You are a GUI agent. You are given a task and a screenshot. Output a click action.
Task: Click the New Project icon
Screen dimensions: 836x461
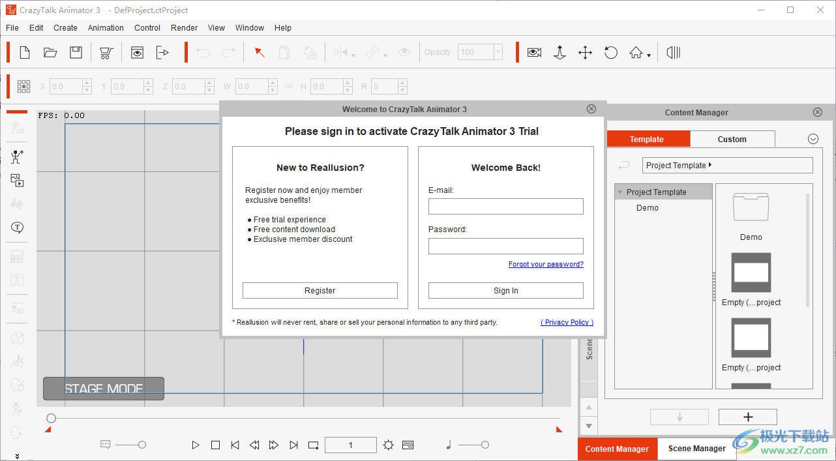pos(25,52)
